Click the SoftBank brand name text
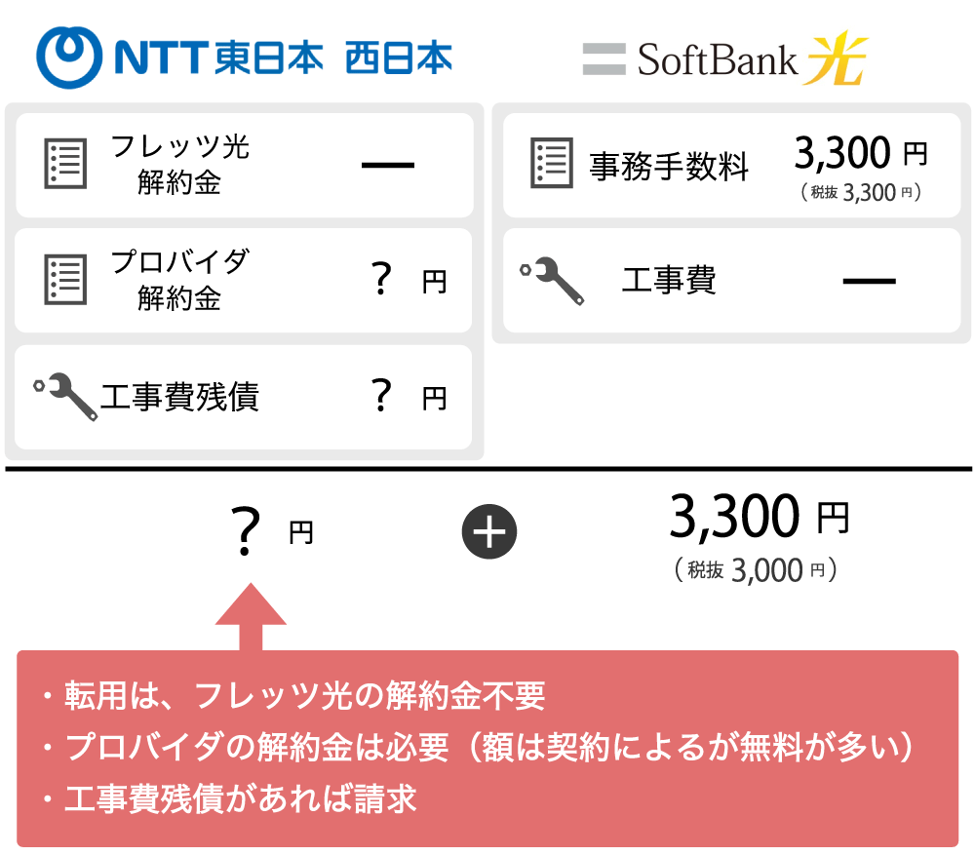 (x=720, y=60)
